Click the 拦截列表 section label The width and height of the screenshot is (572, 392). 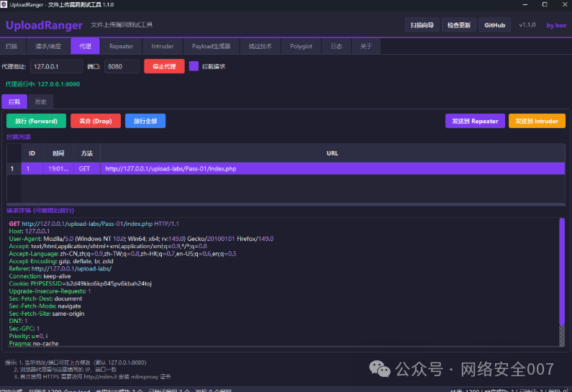point(19,137)
